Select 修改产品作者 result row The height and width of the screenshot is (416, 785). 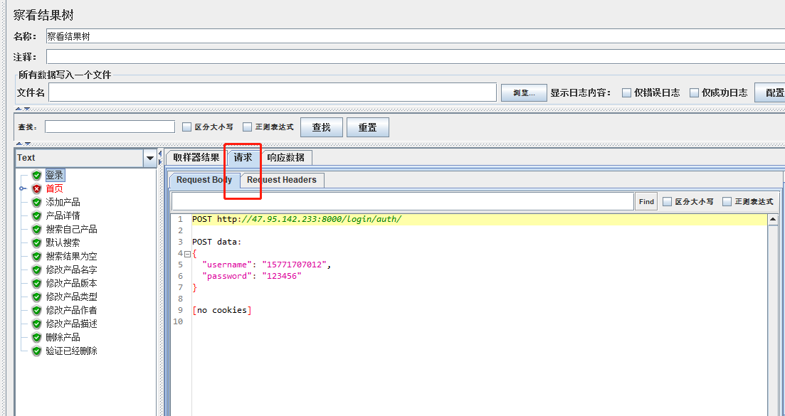click(x=72, y=311)
